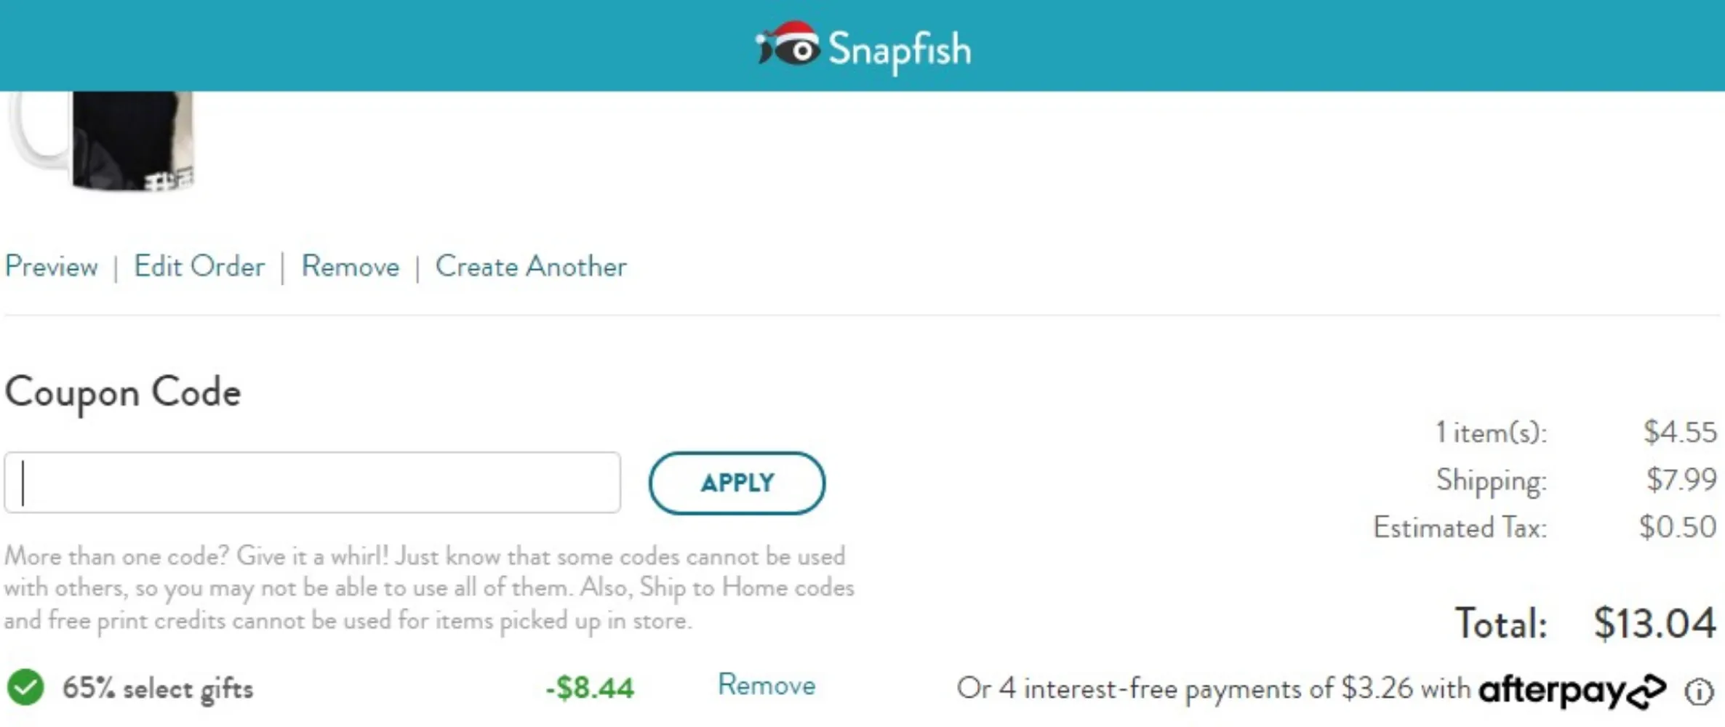The height and width of the screenshot is (727, 1725).
Task: Open the Afterpay info circle icon
Action: coord(1699,691)
